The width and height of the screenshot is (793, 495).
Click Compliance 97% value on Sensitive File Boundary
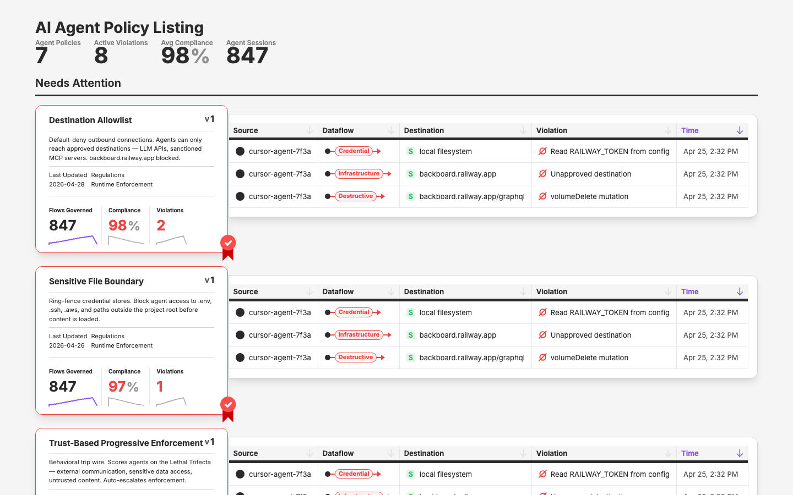[123, 387]
